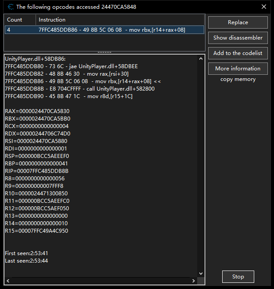Stop the opcode monitoring

[x=238, y=277]
